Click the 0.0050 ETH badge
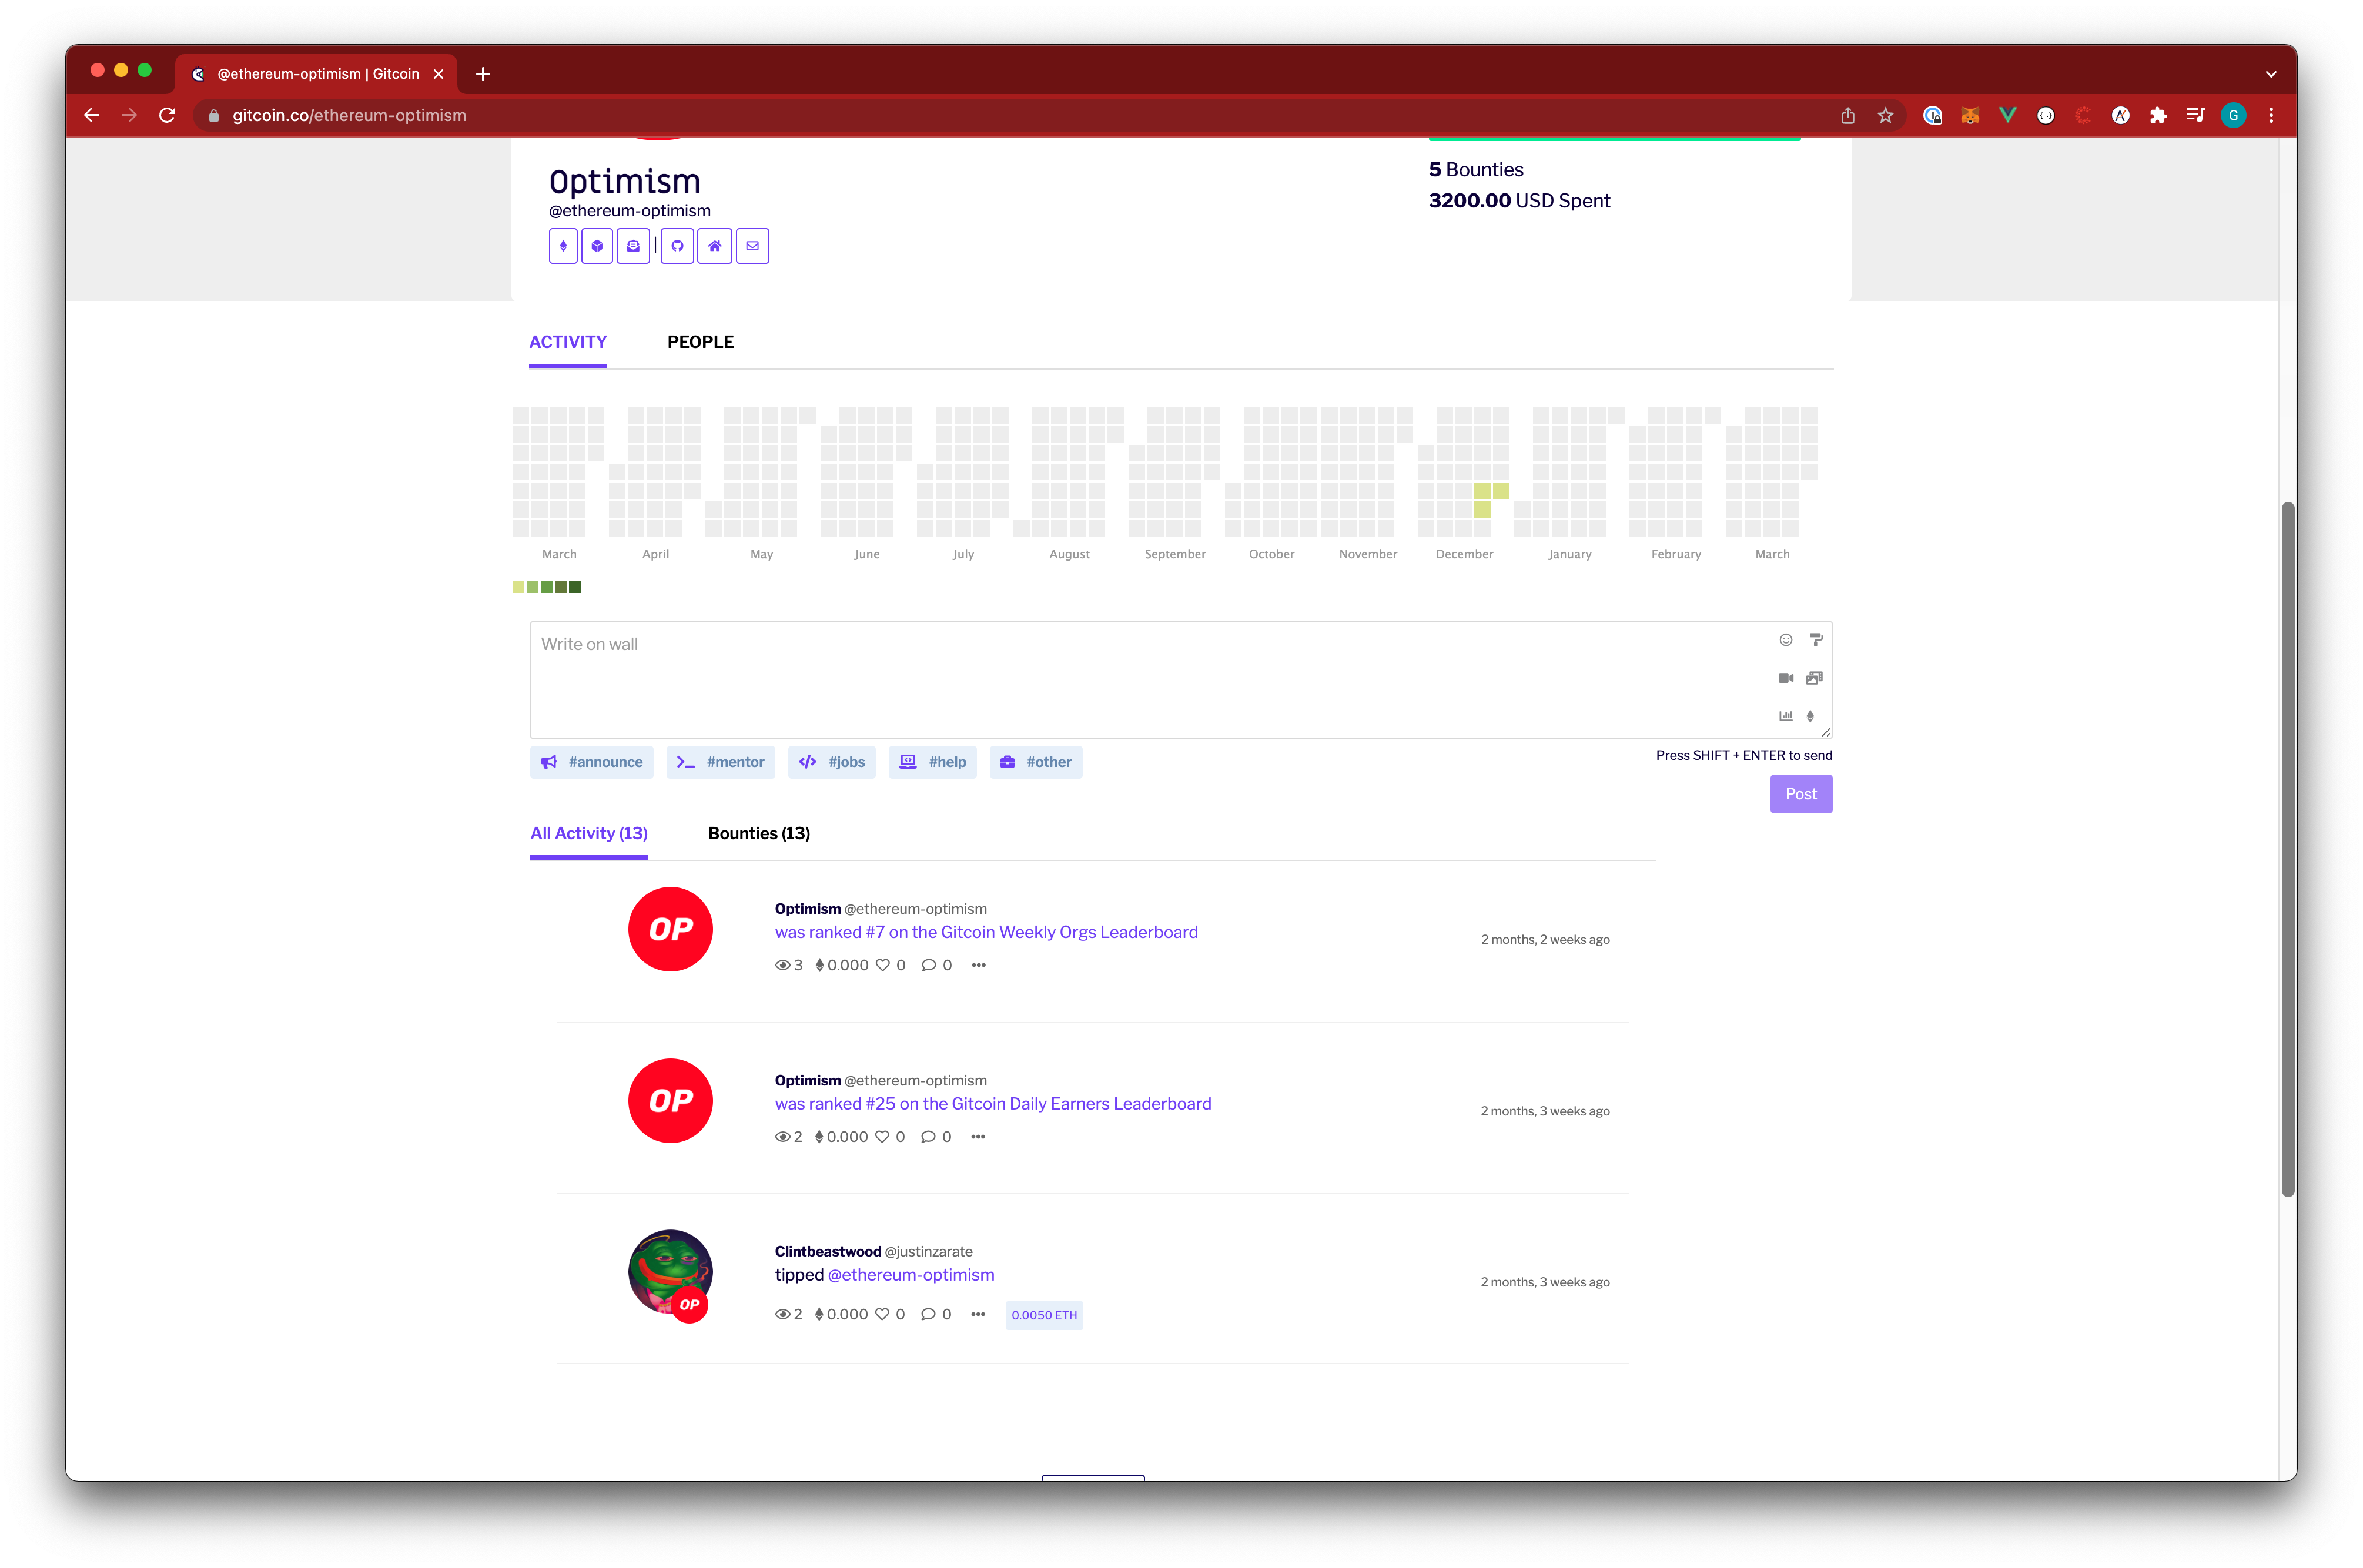The width and height of the screenshot is (2363, 1568). pos(1044,1316)
